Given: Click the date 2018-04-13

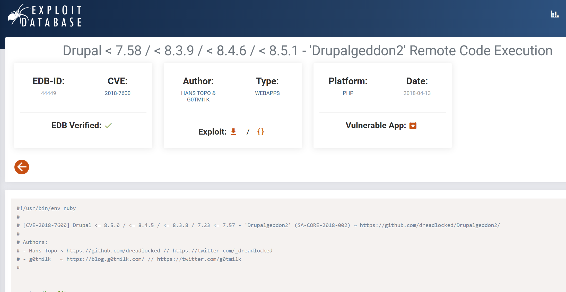Looking at the screenshot, I should 417,93.
